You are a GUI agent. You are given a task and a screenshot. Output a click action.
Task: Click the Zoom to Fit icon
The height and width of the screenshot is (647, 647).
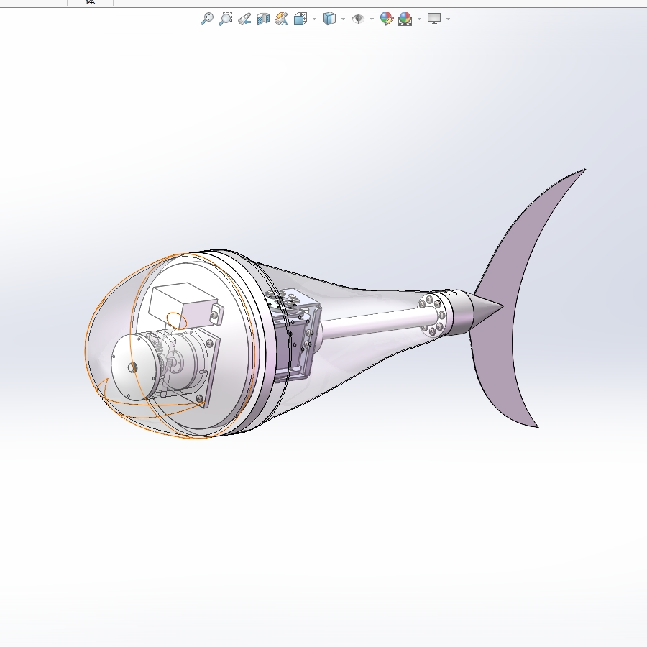pyautogui.click(x=207, y=19)
